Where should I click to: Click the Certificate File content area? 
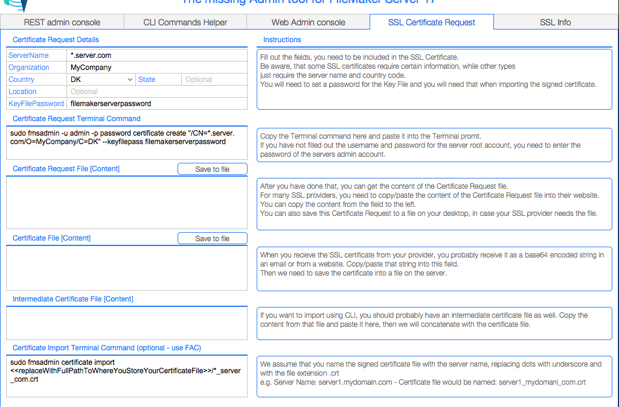(127, 268)
